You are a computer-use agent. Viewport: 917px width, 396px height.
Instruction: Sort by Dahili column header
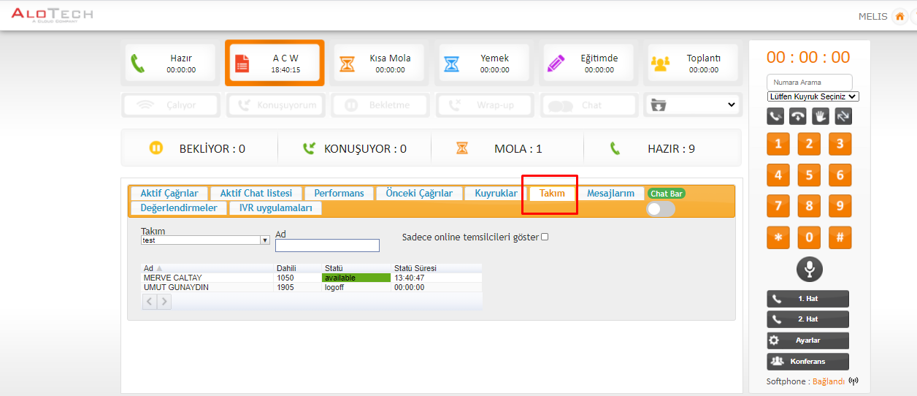click(x=299, y=268)
